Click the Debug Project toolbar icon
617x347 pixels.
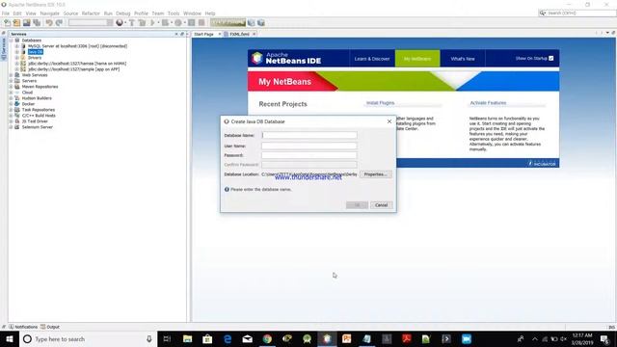pos(165,23)
